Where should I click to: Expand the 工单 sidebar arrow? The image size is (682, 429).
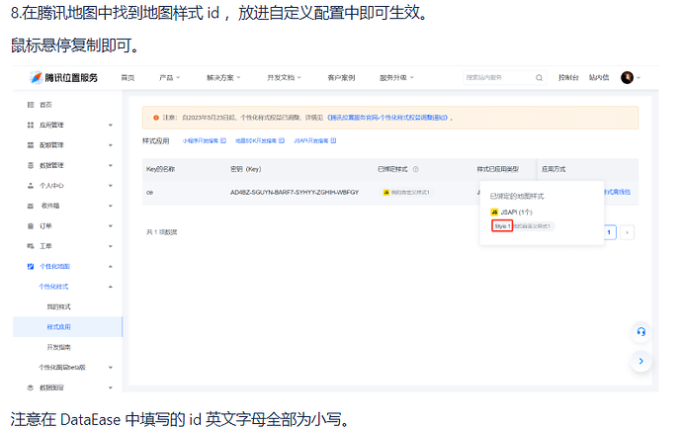pos(111,246)
